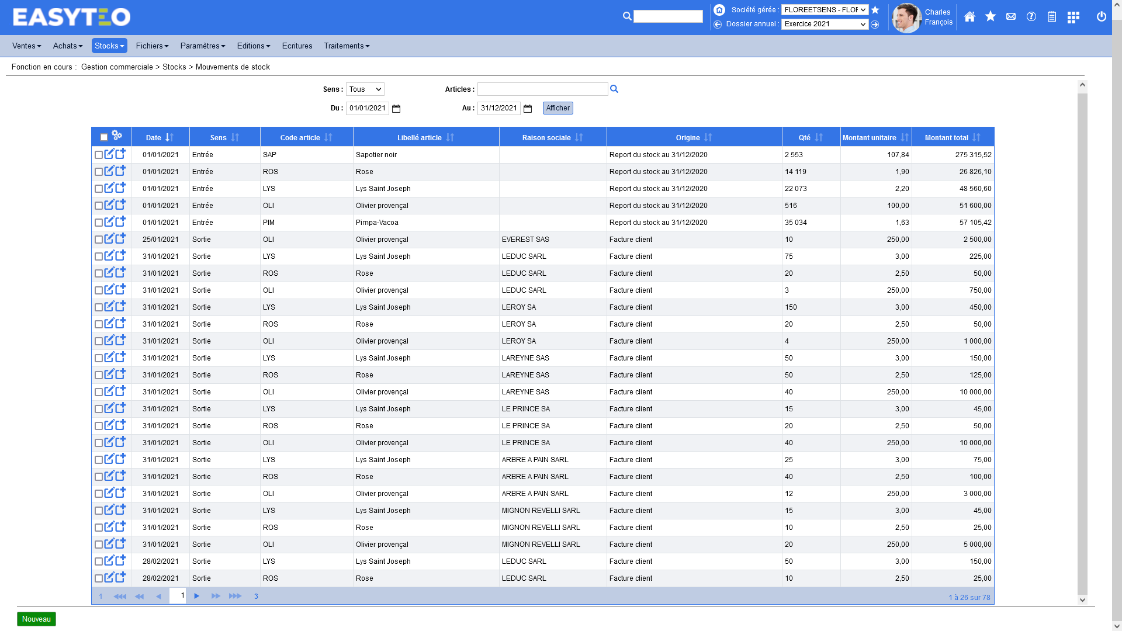Image resolution: width=1122 pixels, height=631 pixels.
Task: Edit the Sapotier noir stock row
Action: click(109, 154)
